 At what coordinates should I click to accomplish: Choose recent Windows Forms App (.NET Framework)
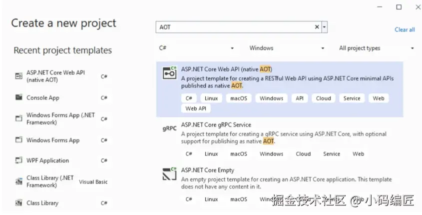pos(62,118)
